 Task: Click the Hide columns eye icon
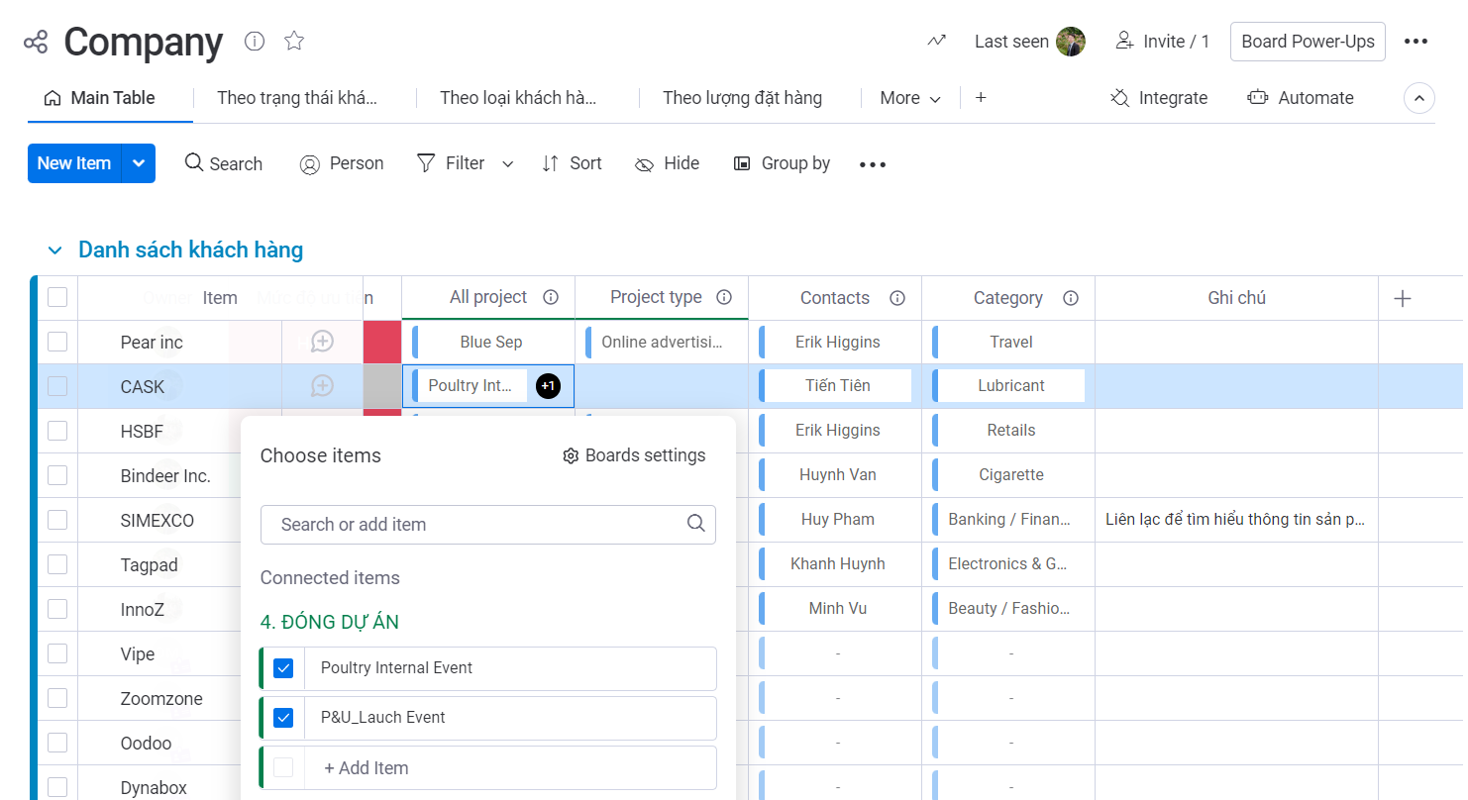[645, 164]
